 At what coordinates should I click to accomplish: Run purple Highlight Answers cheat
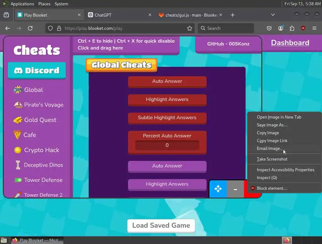pos(167,184)
